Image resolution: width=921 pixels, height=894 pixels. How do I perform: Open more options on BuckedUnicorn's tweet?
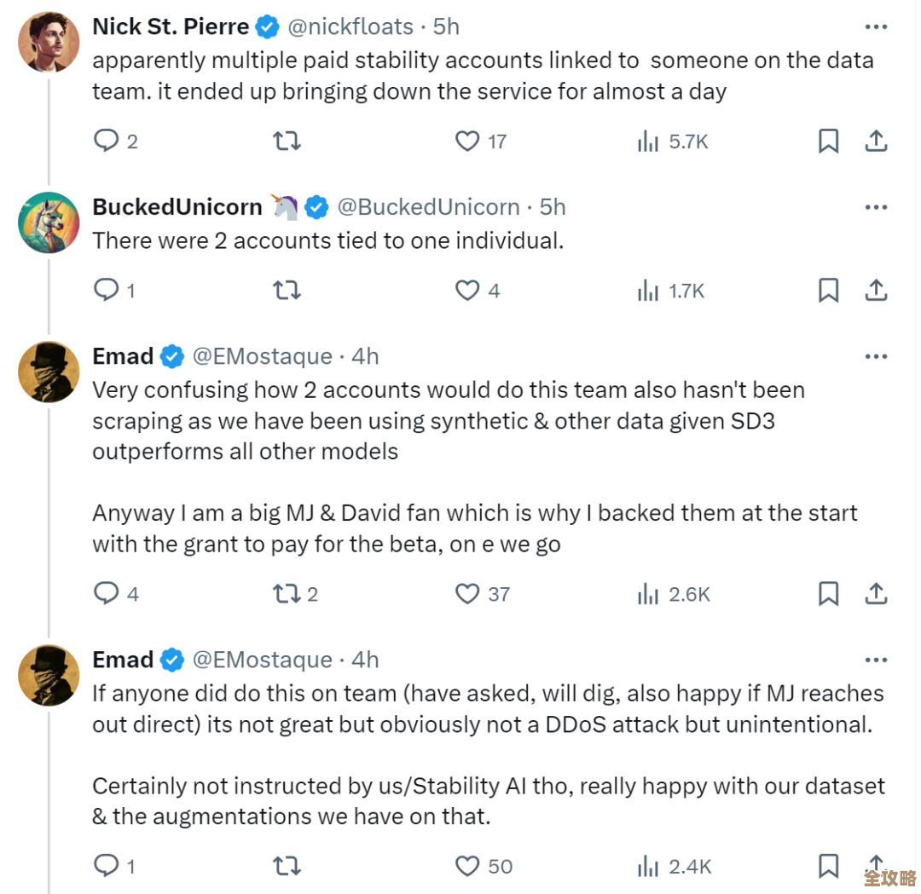[876, 207]
